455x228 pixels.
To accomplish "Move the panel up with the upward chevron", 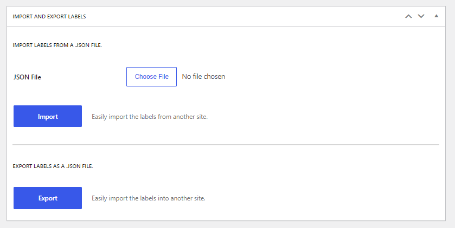I will (x=408, y=16).
